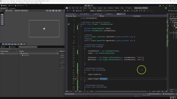Collapse the Movement action tree arrow
Screen dimensions: 177x99
(20, 53)
